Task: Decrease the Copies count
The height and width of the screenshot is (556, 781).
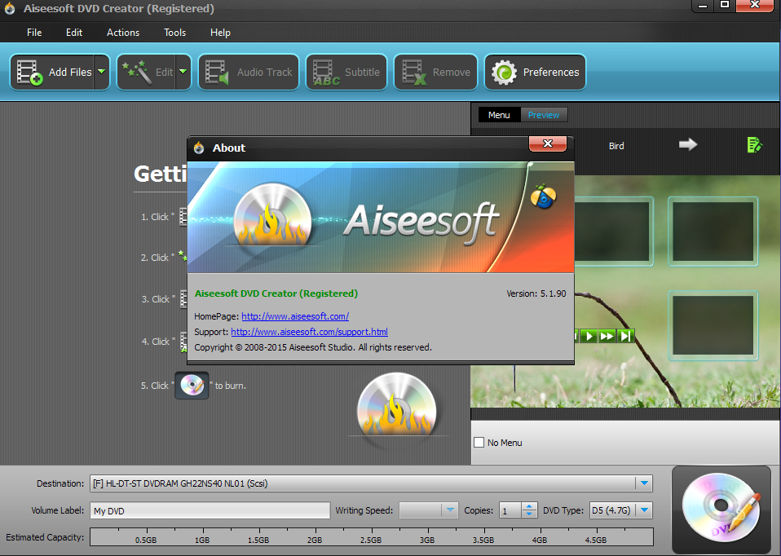Action: pos(529,514)
